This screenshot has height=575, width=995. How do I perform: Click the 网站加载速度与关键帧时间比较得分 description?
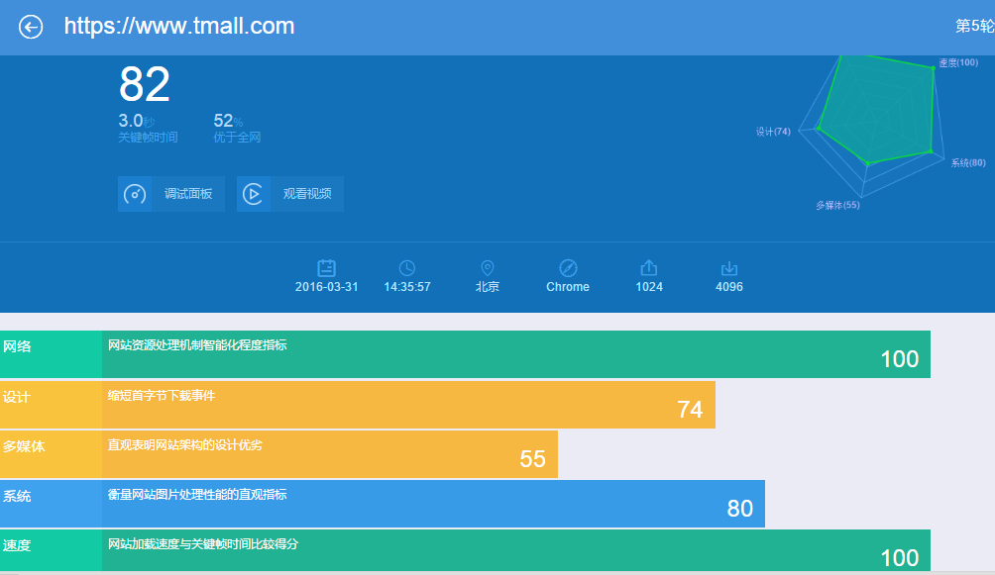[203, 544]
